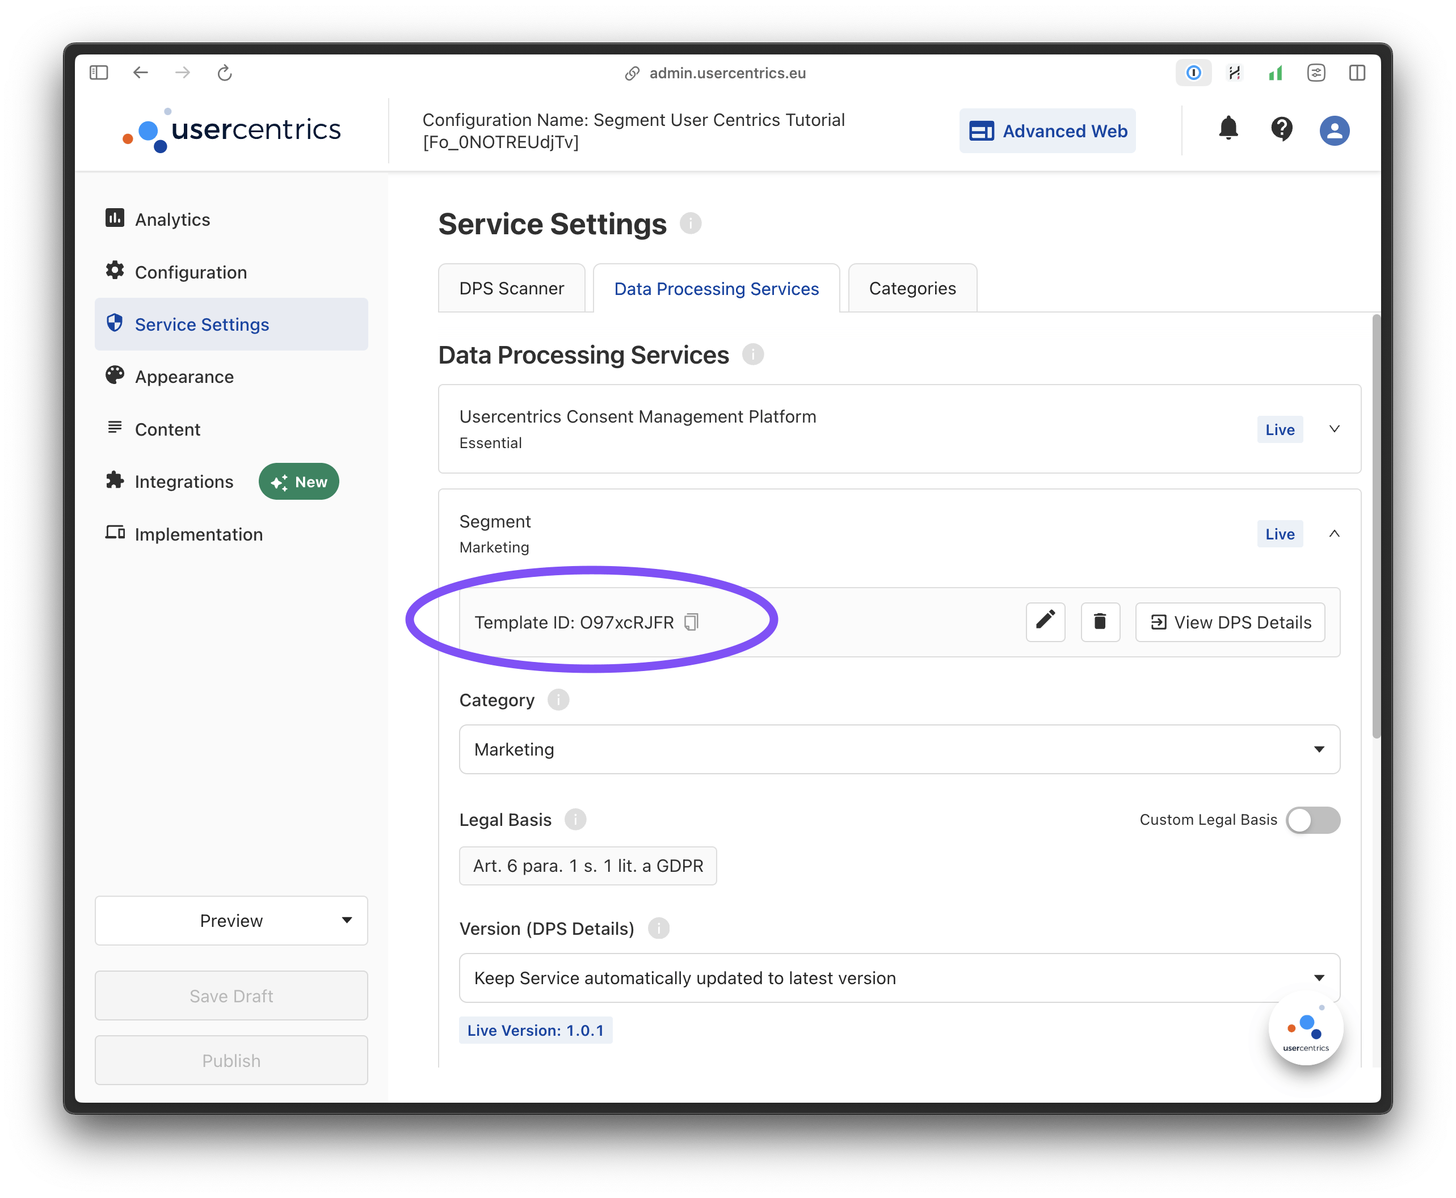The height and width of the screenshot is (1198, 1456).
Task: Click the vertical scrollbar in services panel
Action: [1376, 525]
